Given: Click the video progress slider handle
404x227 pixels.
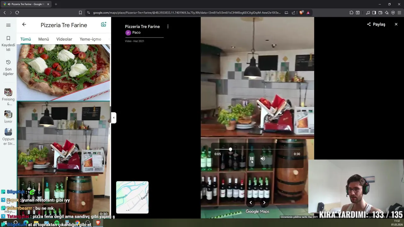Looking at the screenshot, I should [230, 149].
